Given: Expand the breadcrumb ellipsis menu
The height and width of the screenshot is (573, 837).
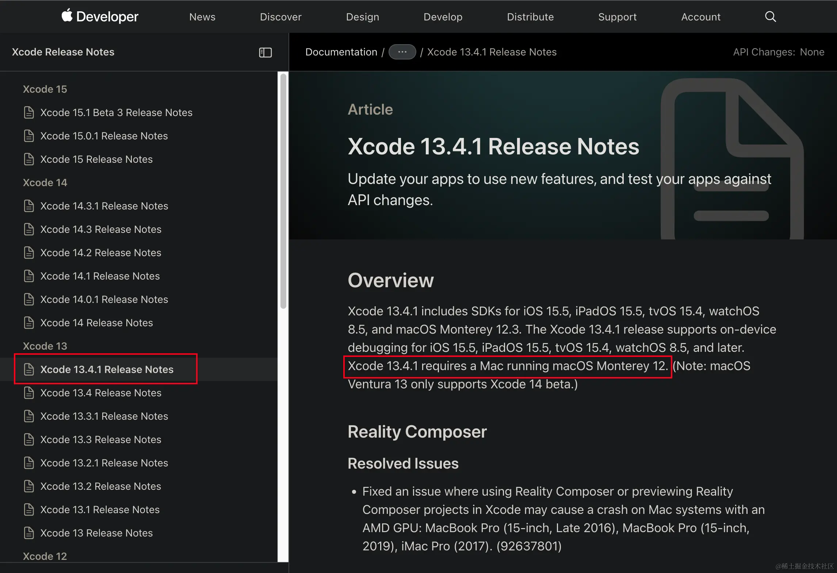Looking at the screenshot, I should (402, 52).
